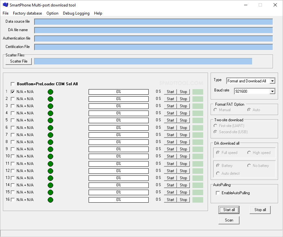This screenshot has height=237, width=283.
Task: Check the port 5 checkbox
Action: (13, 120)
